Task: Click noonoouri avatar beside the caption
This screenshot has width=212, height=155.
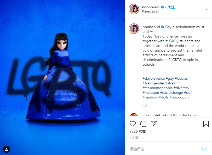Action: coord(134,29)
